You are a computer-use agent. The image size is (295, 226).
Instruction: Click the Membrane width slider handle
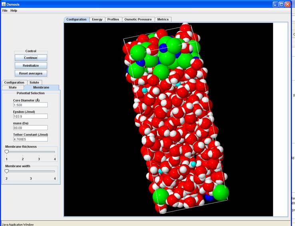[x=7, y=171]
